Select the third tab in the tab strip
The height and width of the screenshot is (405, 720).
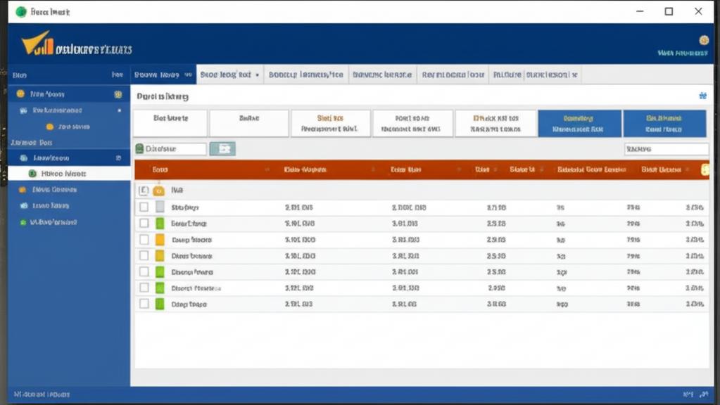pyautogui.click(x=306, y=75)
